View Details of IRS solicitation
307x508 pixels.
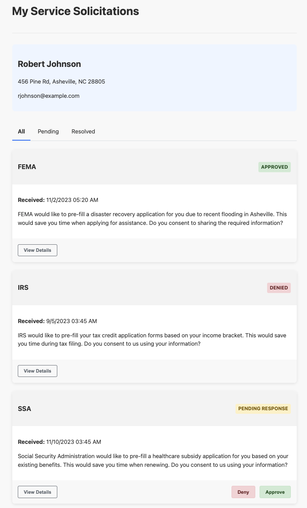[x=38, y=371]
